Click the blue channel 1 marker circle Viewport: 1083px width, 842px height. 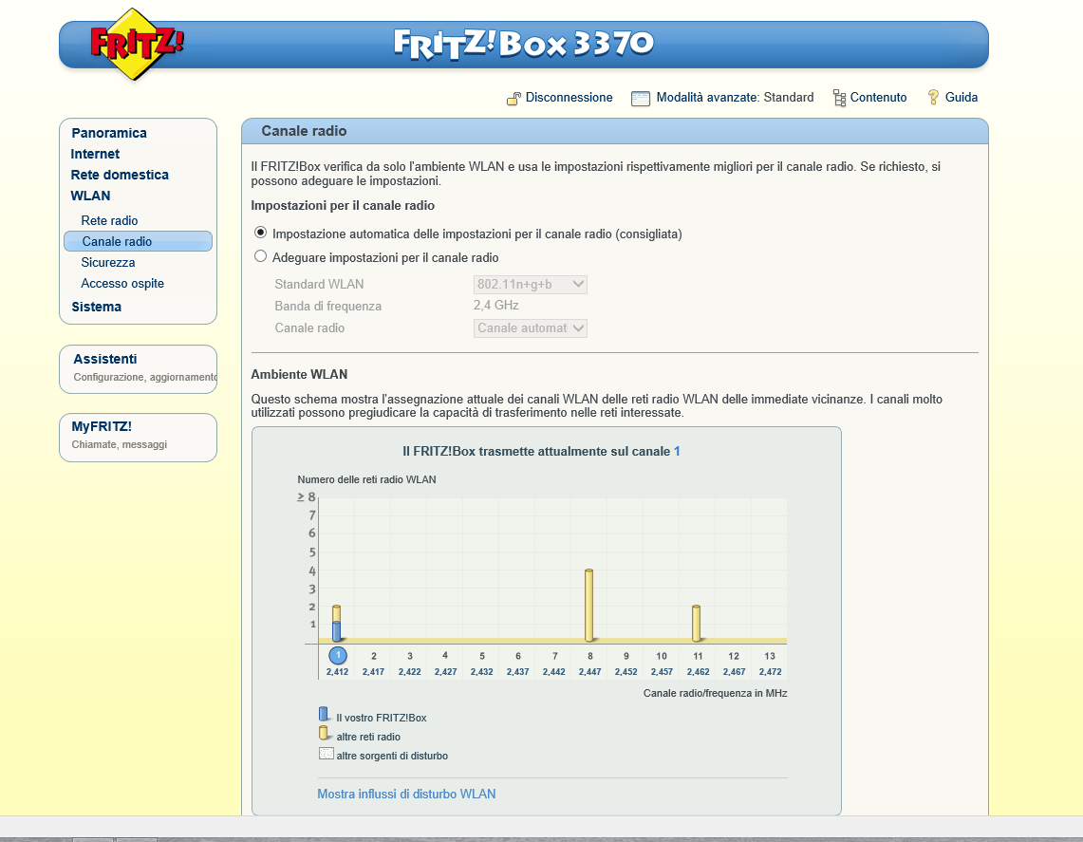coord(338,655)
